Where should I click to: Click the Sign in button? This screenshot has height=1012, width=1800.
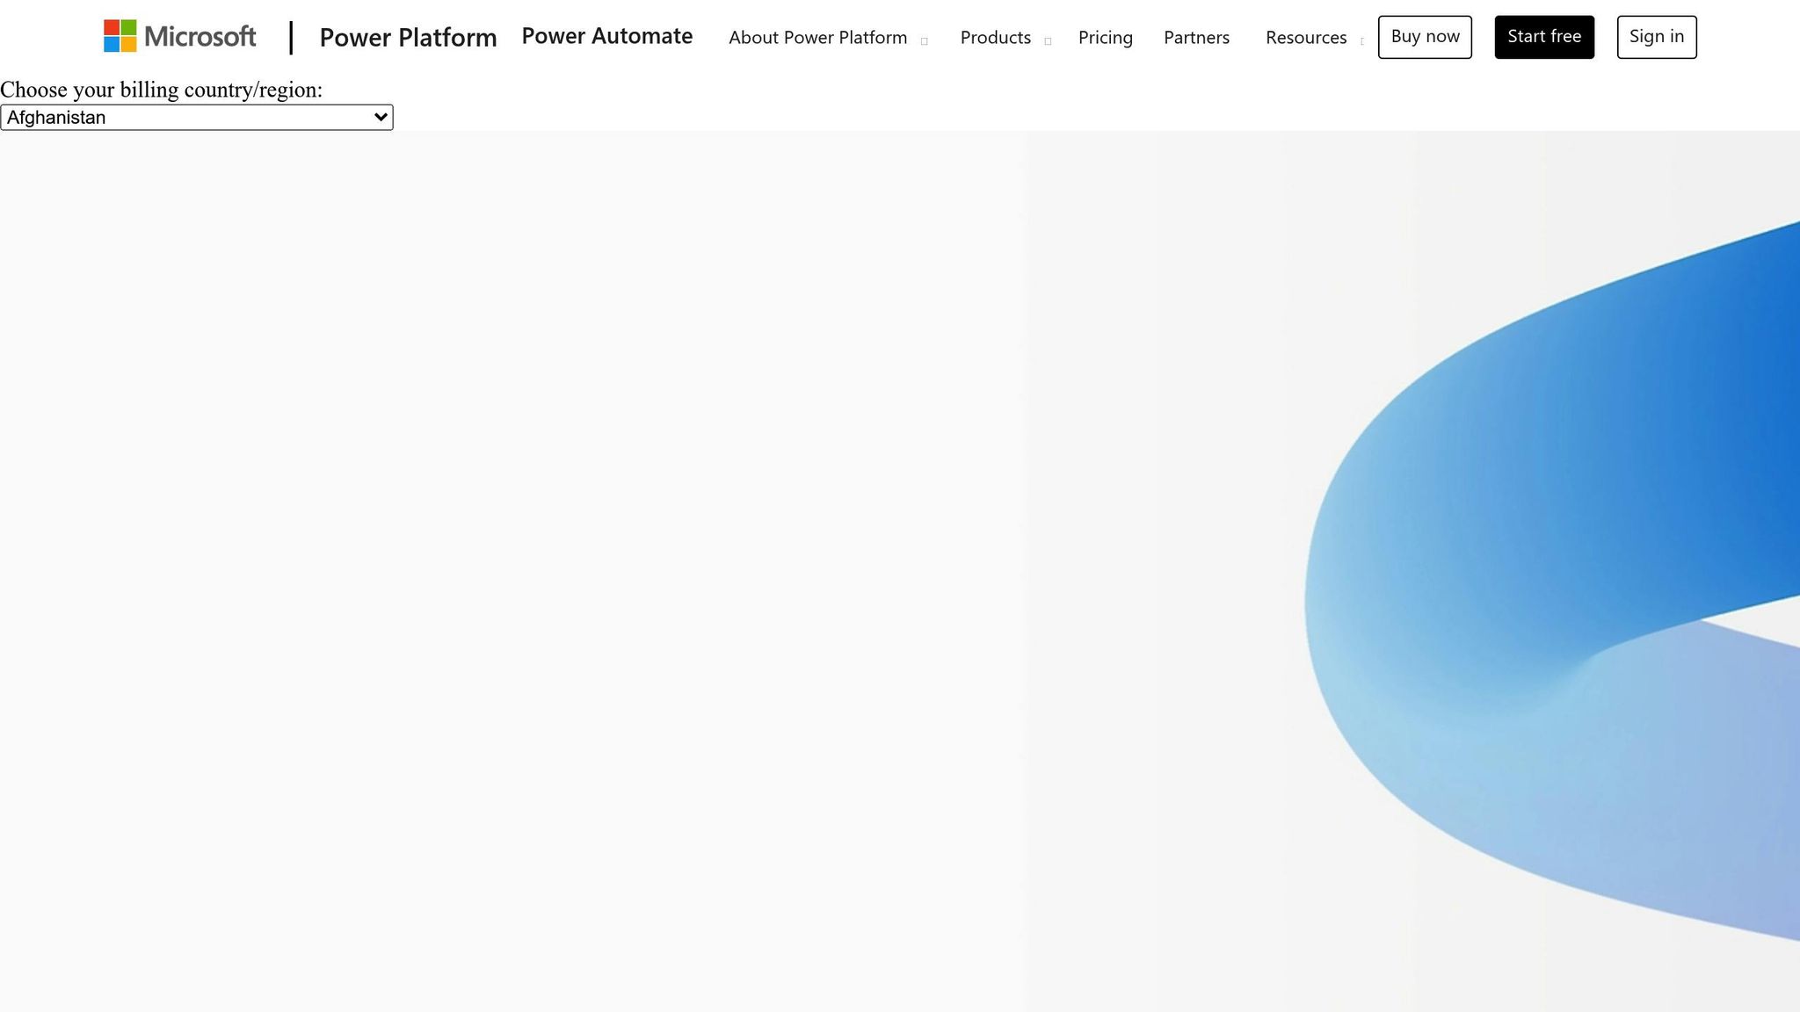tap(1657, 37)
